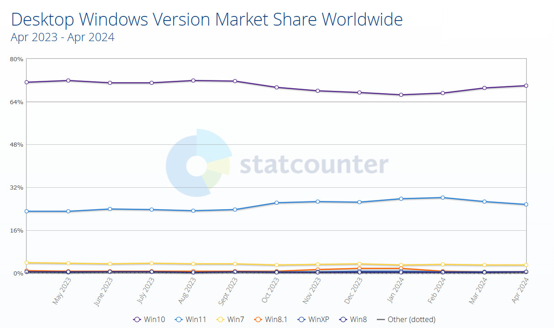Click the Win11 data point at Feb 2024
The image size is (554, 328).
443,197
